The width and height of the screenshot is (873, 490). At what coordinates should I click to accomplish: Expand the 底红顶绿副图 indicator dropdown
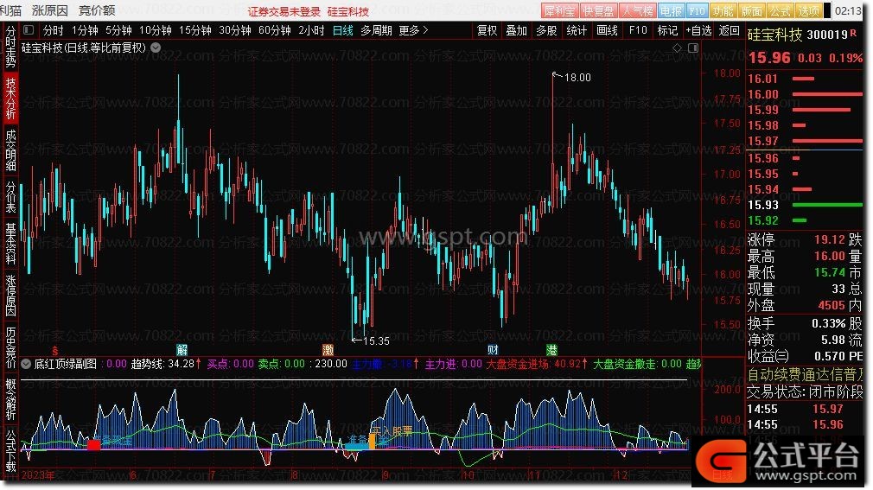click(26, 364)
